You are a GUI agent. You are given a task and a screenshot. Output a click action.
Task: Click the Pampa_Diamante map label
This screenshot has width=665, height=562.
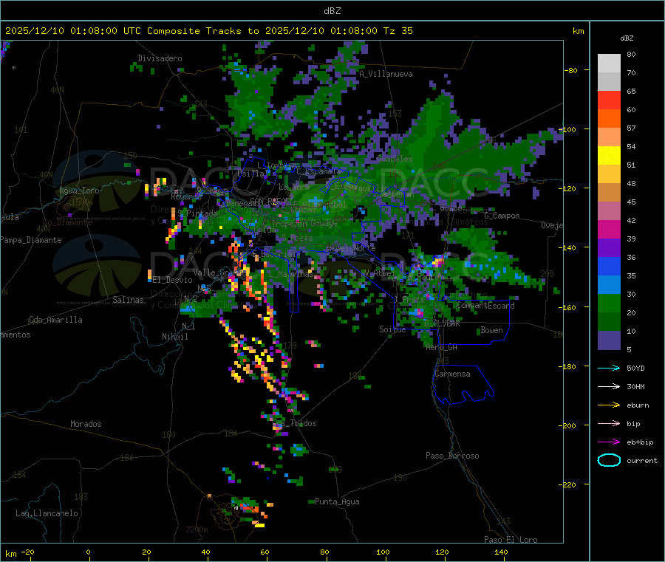(x=31, y=240)
